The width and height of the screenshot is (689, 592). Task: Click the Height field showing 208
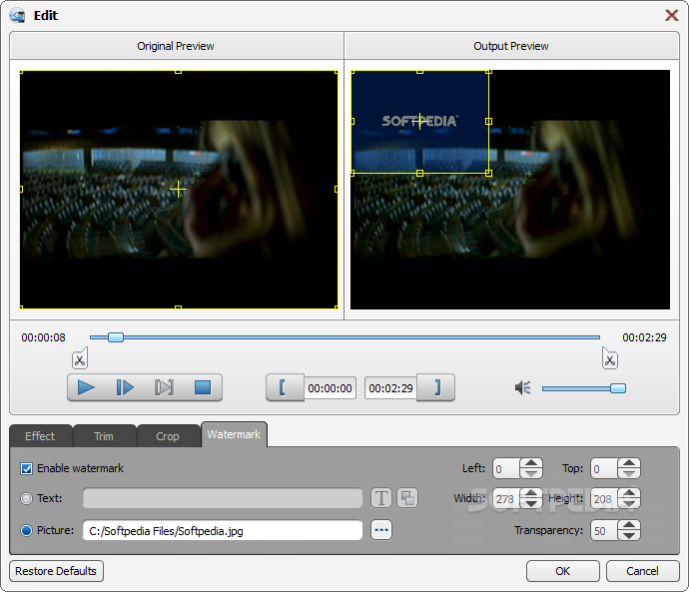(604, 498)
